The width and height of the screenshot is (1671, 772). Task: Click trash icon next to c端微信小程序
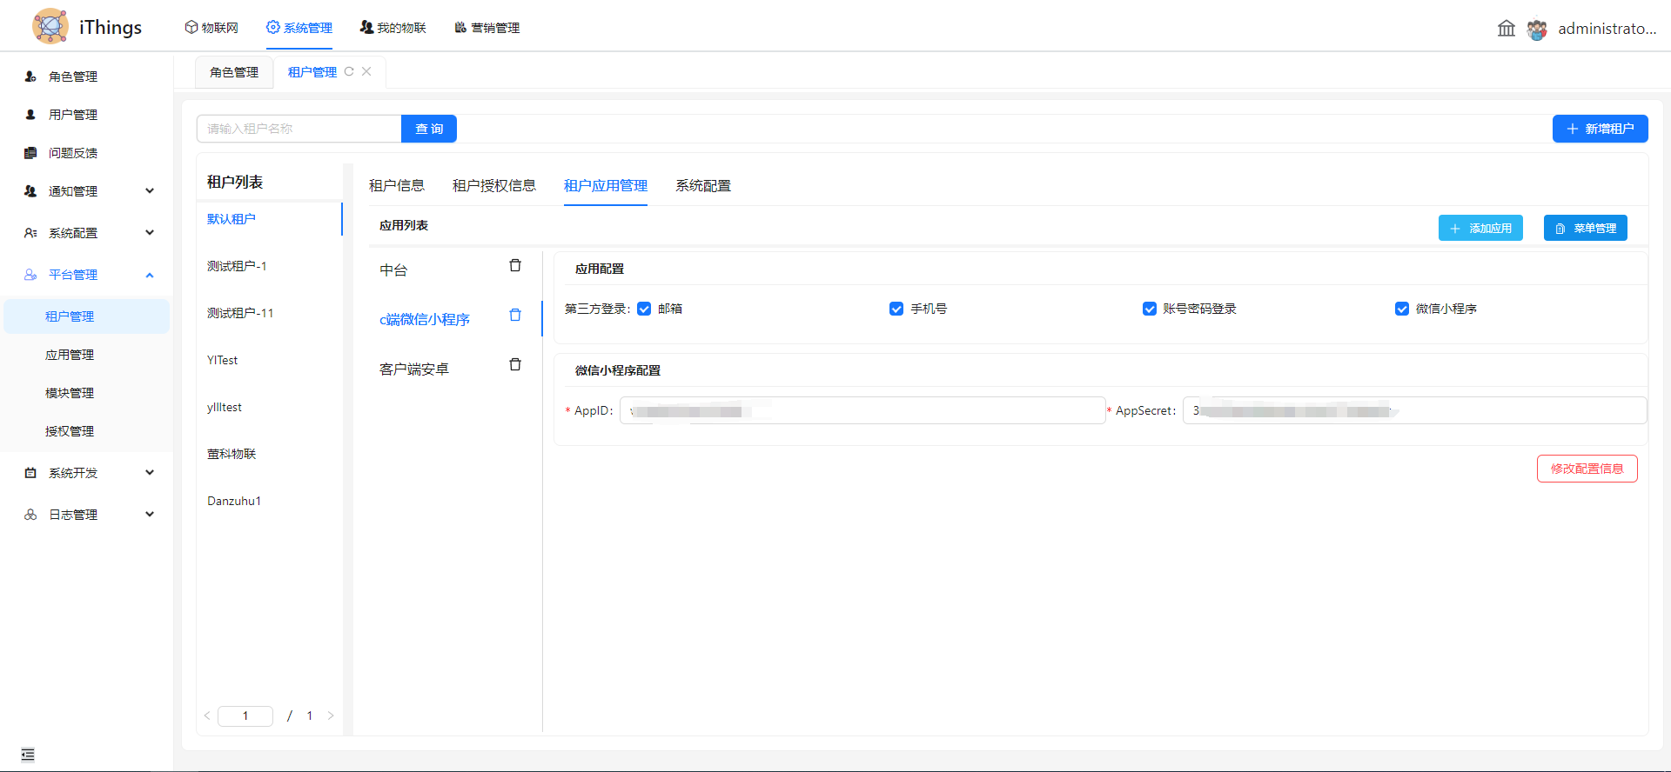tap(515, 316)
